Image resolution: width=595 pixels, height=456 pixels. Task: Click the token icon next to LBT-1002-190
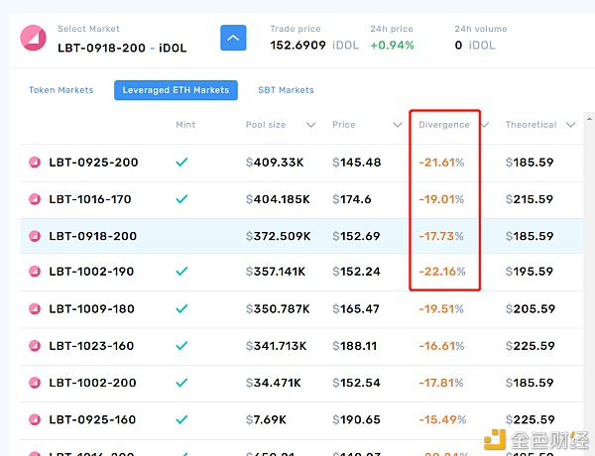click(x=36, y=272)
